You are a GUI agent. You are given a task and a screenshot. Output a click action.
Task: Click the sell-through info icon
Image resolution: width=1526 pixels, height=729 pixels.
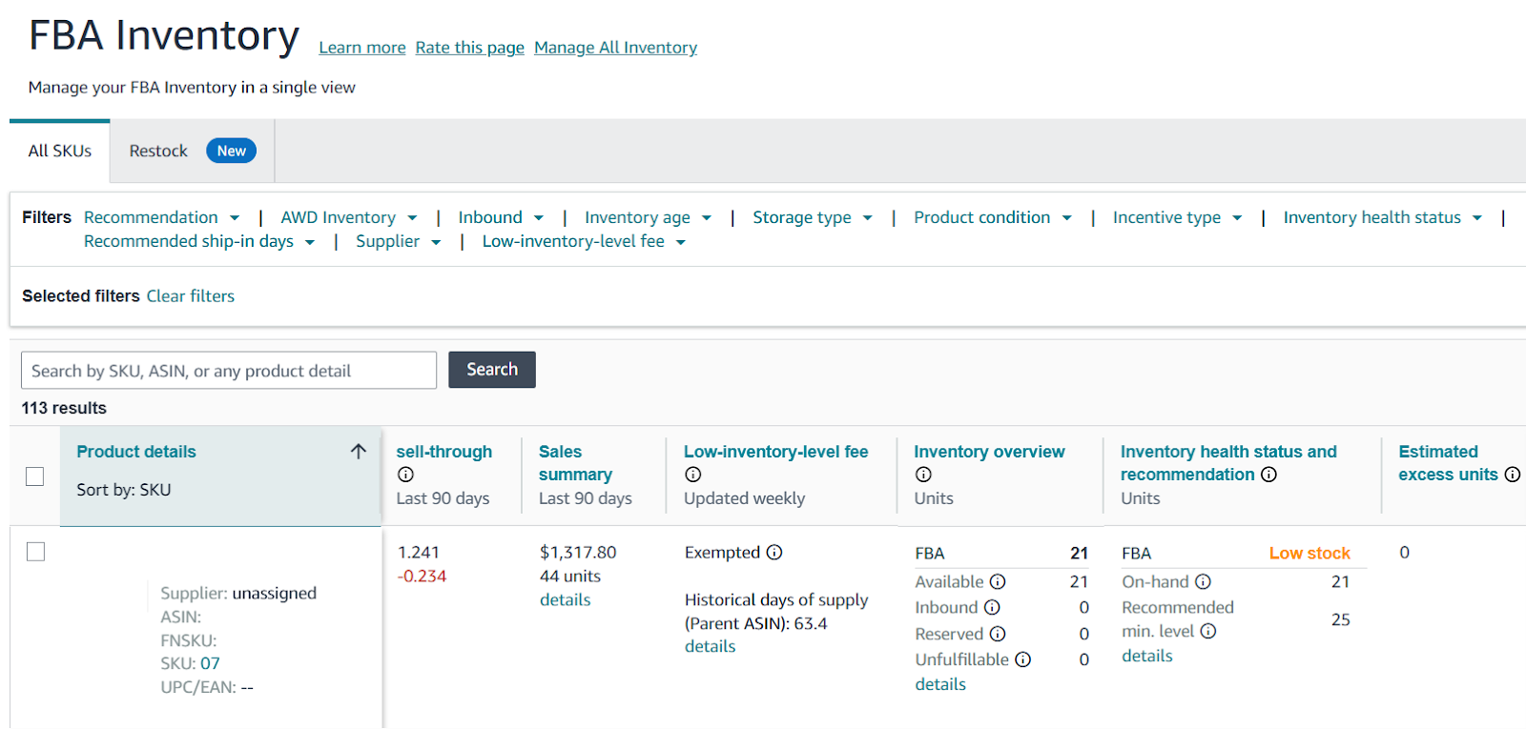pyautogui.click(x=405, y=475)
